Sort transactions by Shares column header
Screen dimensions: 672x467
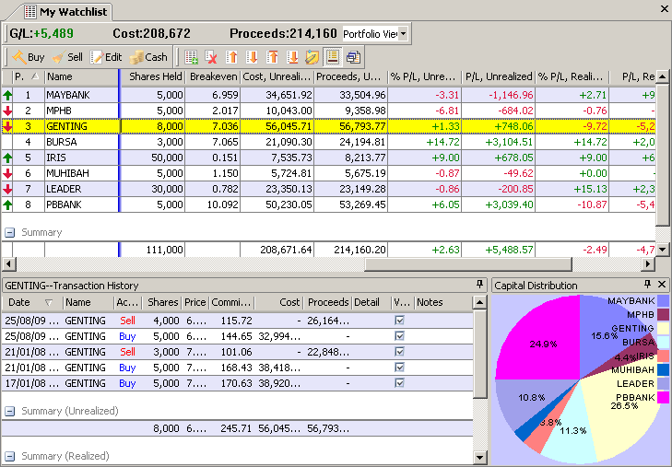pos(162,303)
